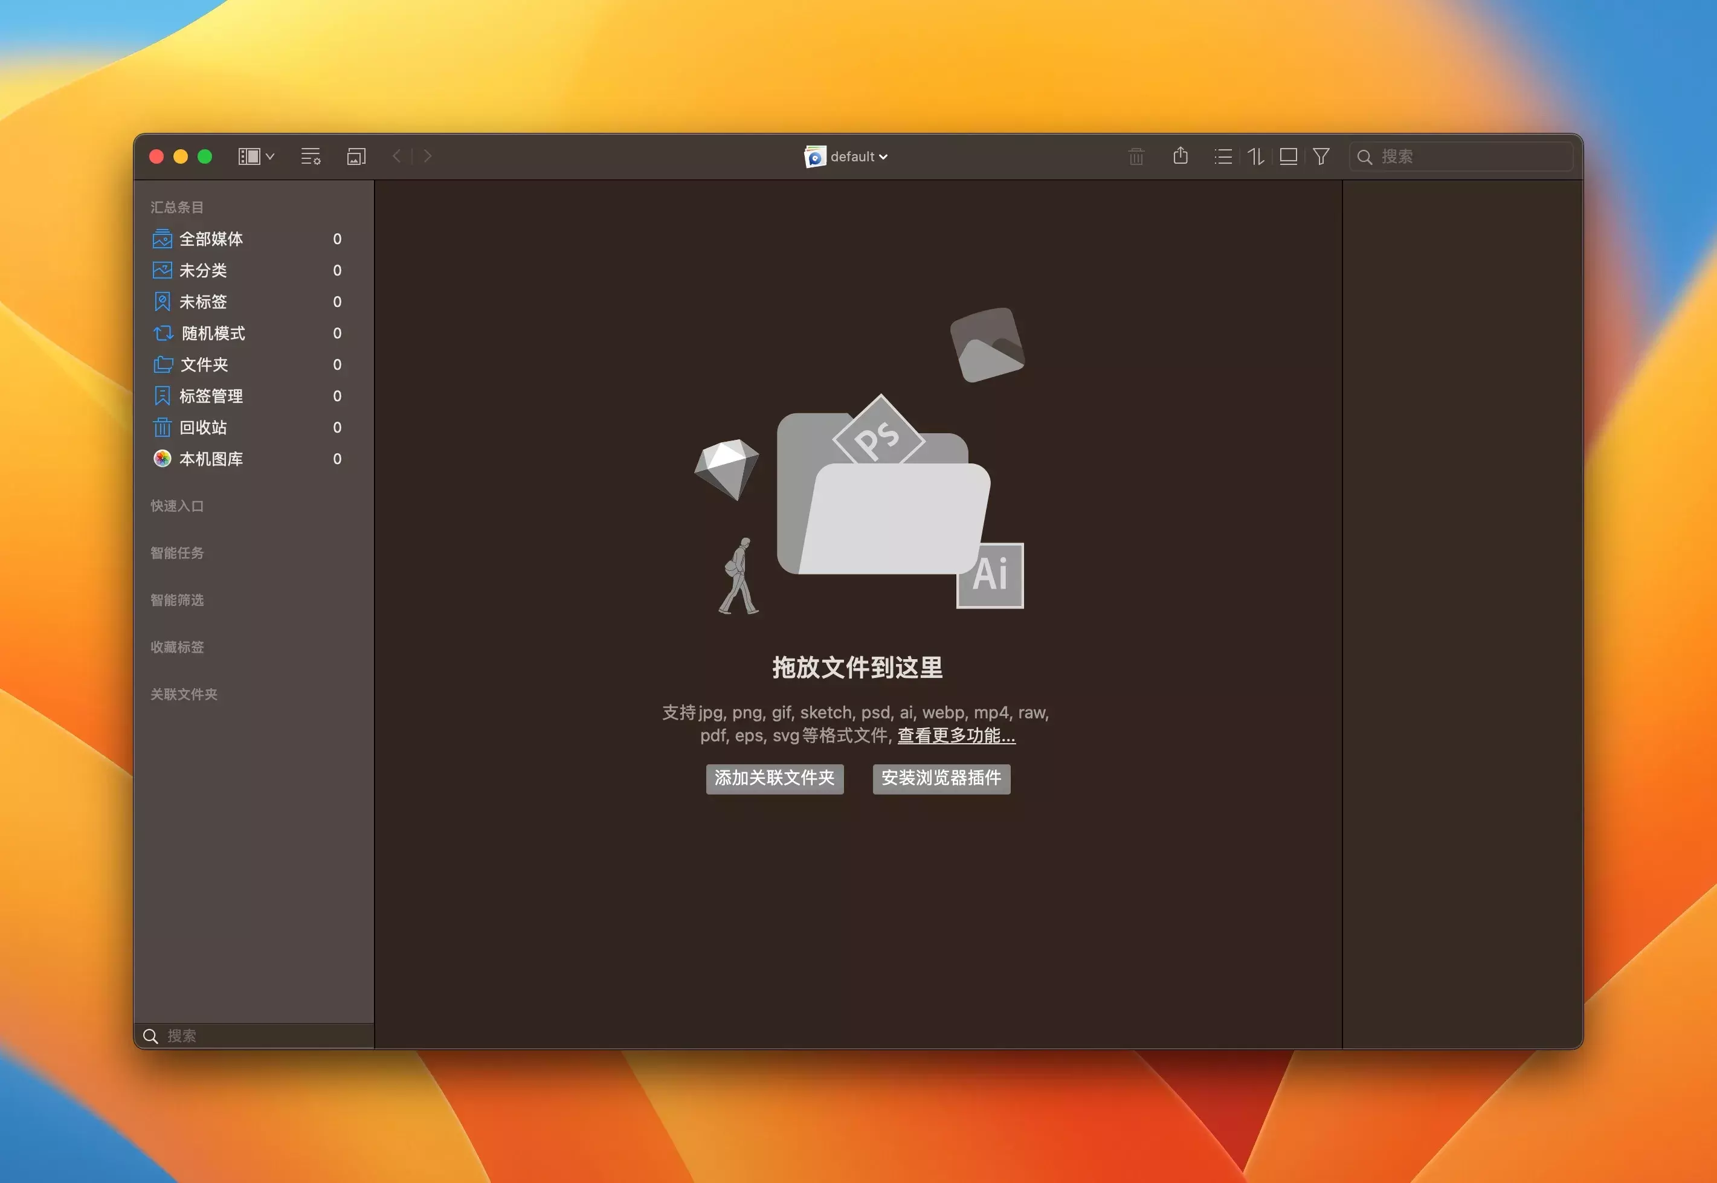Select 随机模式 in the sidebar
1717x1183 pixels.
213,334
